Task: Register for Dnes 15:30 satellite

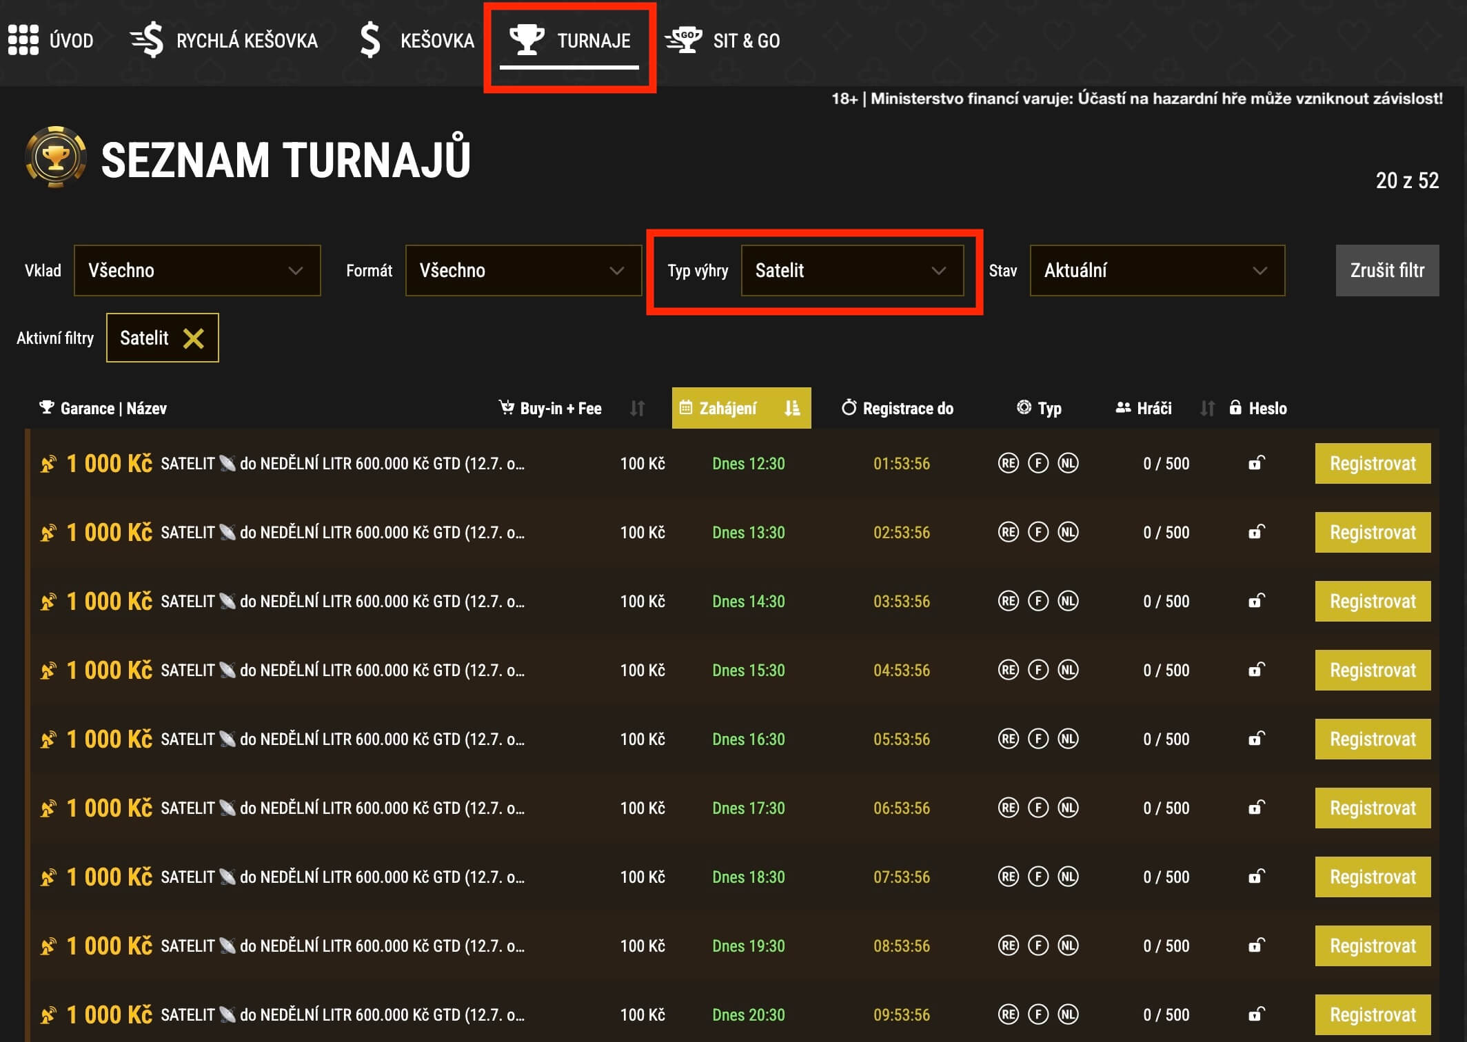Action: pos(1373,670)
